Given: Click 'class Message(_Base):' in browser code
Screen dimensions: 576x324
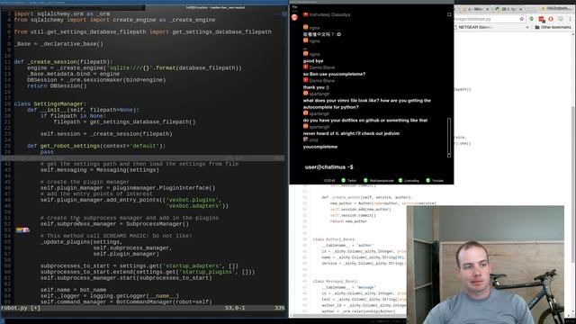Looking at the screenshot, I should pos(336,282).
